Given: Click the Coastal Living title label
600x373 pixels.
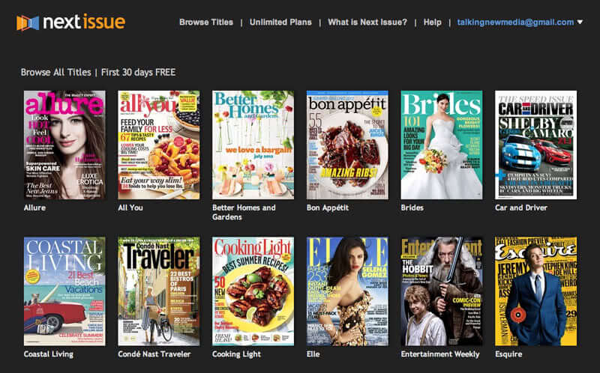Looking at the screenshot, I should pyautogui.click(x=49, y=354).
